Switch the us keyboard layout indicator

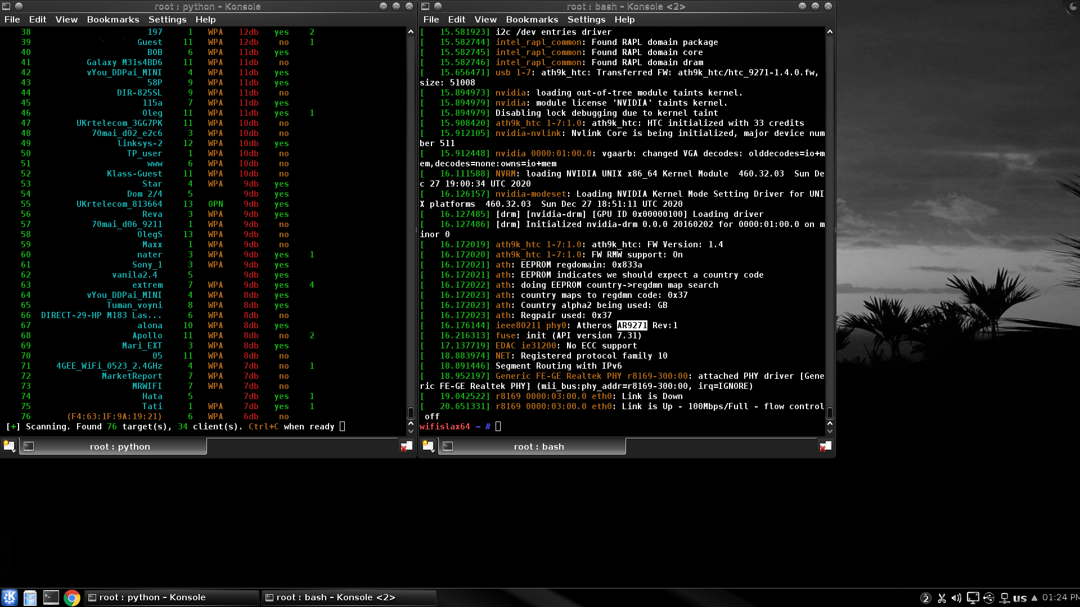pyautogui.click(x=1020, y=598)
